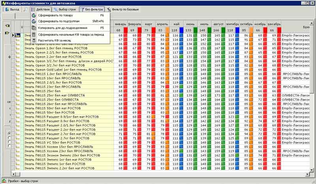
Task: Click the status bar house icon
Action: [x=4, y=181]
